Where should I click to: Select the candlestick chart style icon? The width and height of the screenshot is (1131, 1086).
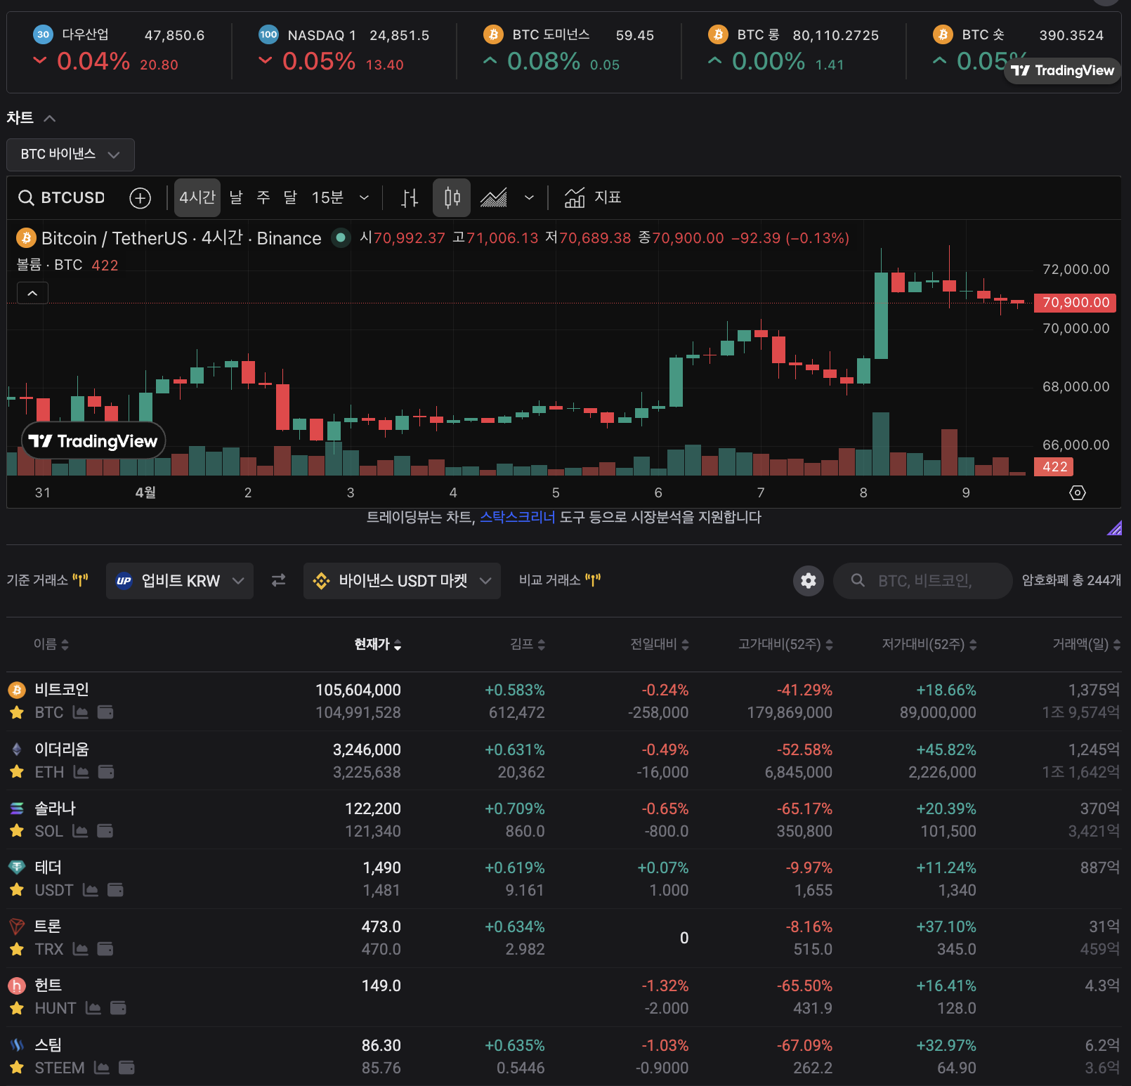tap(452, 198)
